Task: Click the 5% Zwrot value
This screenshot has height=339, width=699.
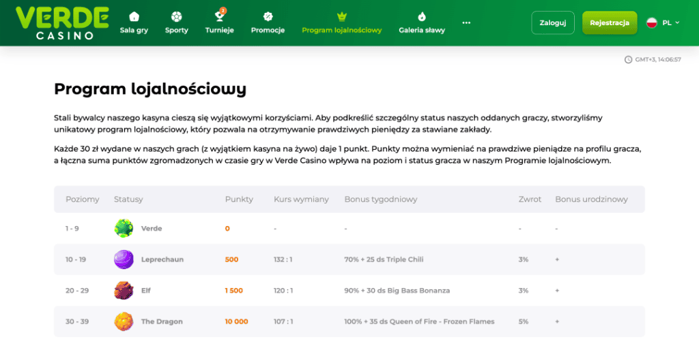Action: tap(524, 321)
